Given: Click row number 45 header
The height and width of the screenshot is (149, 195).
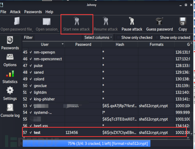Looking at the screenshot, I should click(25, 52).
